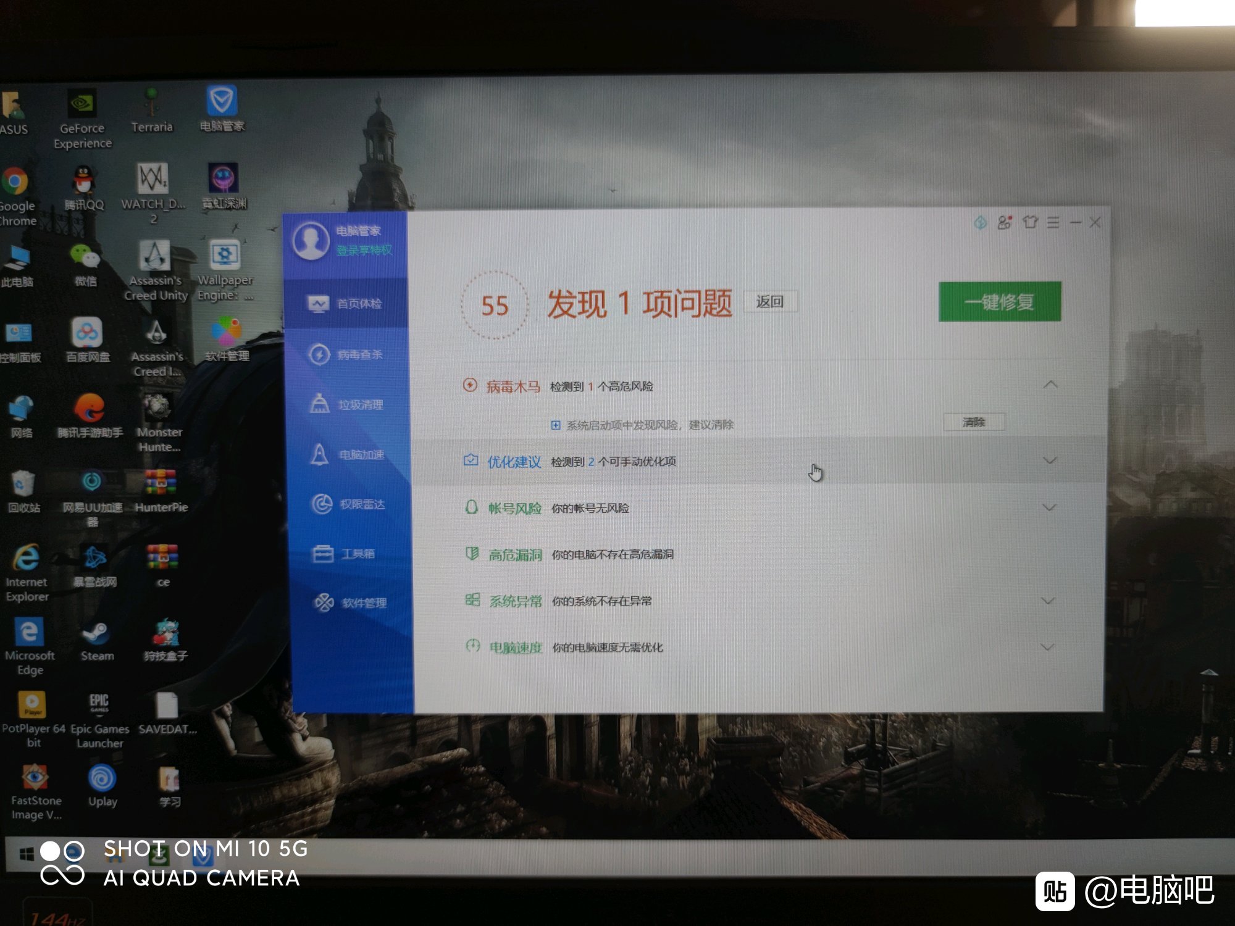This screenshot has width=1235, height=926.
Task: Open Epic Games Launcher desktop icon
Action: 99,721
